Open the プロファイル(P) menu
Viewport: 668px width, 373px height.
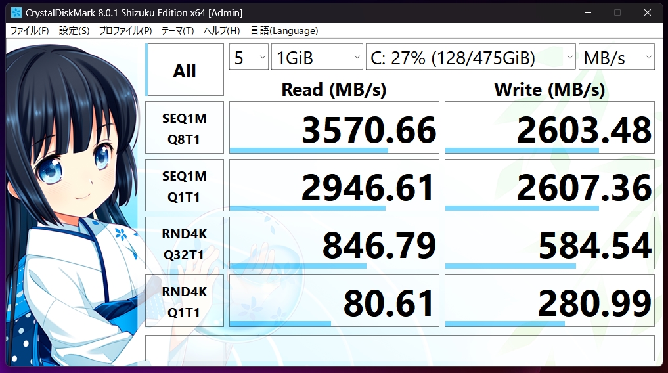125,31
